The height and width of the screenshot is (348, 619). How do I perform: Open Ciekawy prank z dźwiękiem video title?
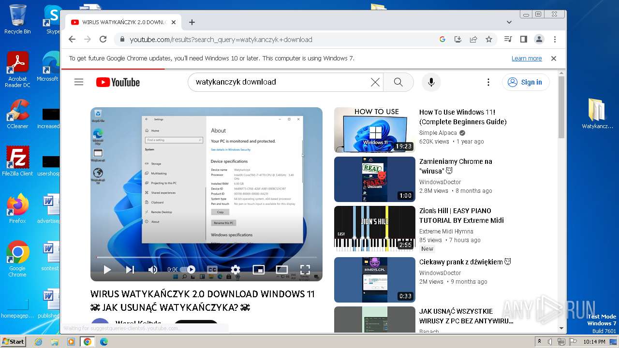point(465,262)
